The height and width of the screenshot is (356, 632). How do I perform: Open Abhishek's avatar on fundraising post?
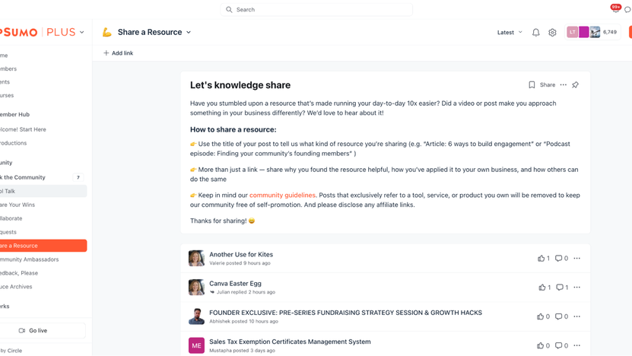click(196, 316)
